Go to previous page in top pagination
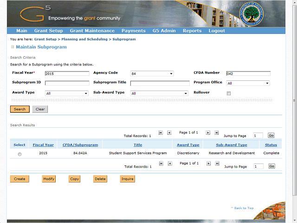 coord(169,132)
